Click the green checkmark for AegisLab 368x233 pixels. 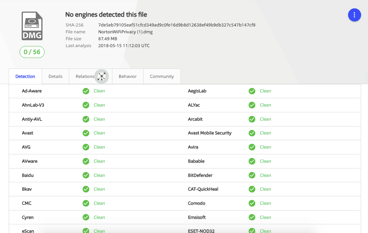[x=252, y=91]
